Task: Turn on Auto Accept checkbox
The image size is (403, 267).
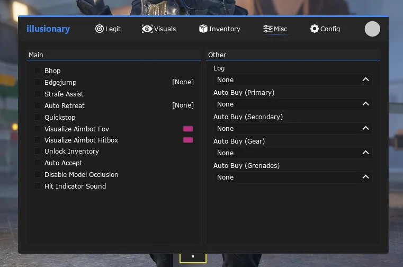Action: 38,163
